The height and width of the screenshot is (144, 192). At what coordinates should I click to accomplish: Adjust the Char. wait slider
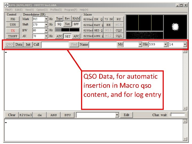click(x=177, y=115)
